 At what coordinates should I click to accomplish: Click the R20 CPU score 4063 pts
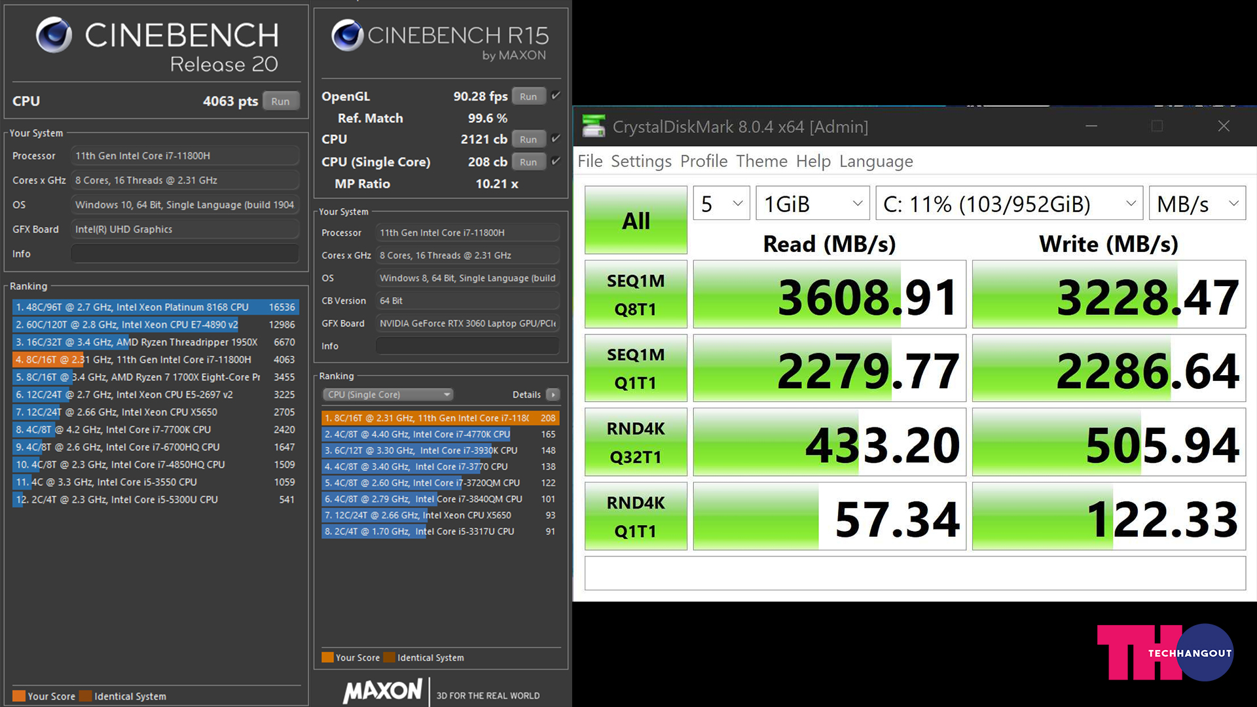[x=230, y=101]
